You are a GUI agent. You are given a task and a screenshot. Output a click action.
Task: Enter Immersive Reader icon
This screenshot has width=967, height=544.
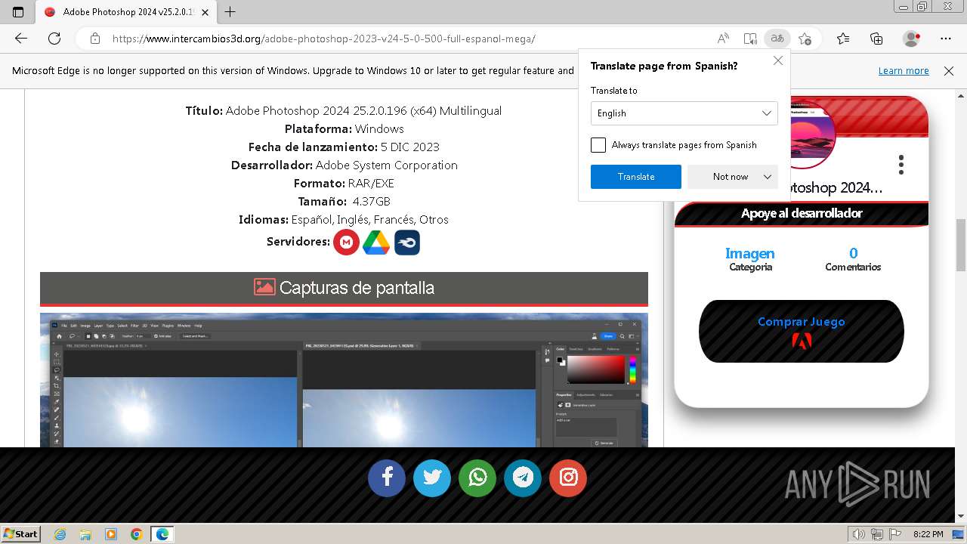(749, 39)
